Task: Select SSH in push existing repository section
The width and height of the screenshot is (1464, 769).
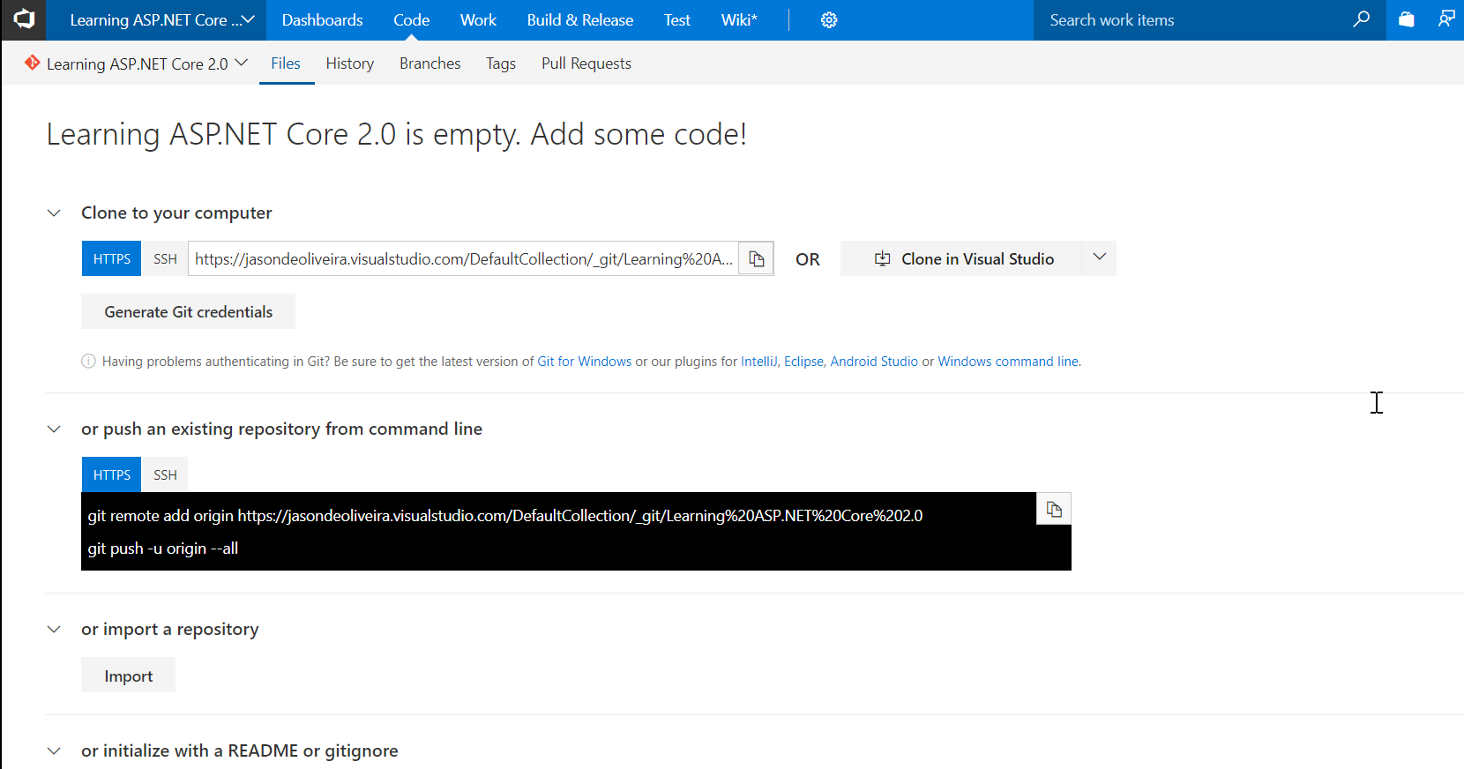Action: [x=165, y=475]
